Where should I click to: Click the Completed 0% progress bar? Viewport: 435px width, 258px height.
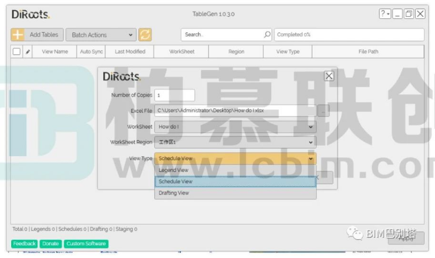[x=350, y=35]
